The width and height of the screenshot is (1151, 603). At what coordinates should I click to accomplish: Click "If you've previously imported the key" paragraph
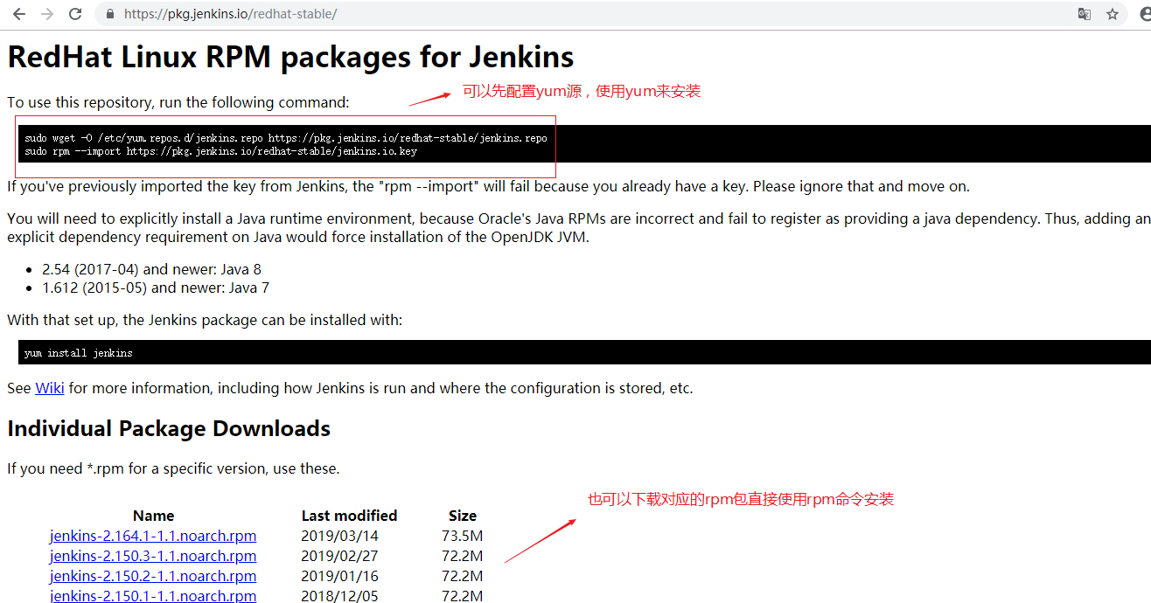(488, 186)
